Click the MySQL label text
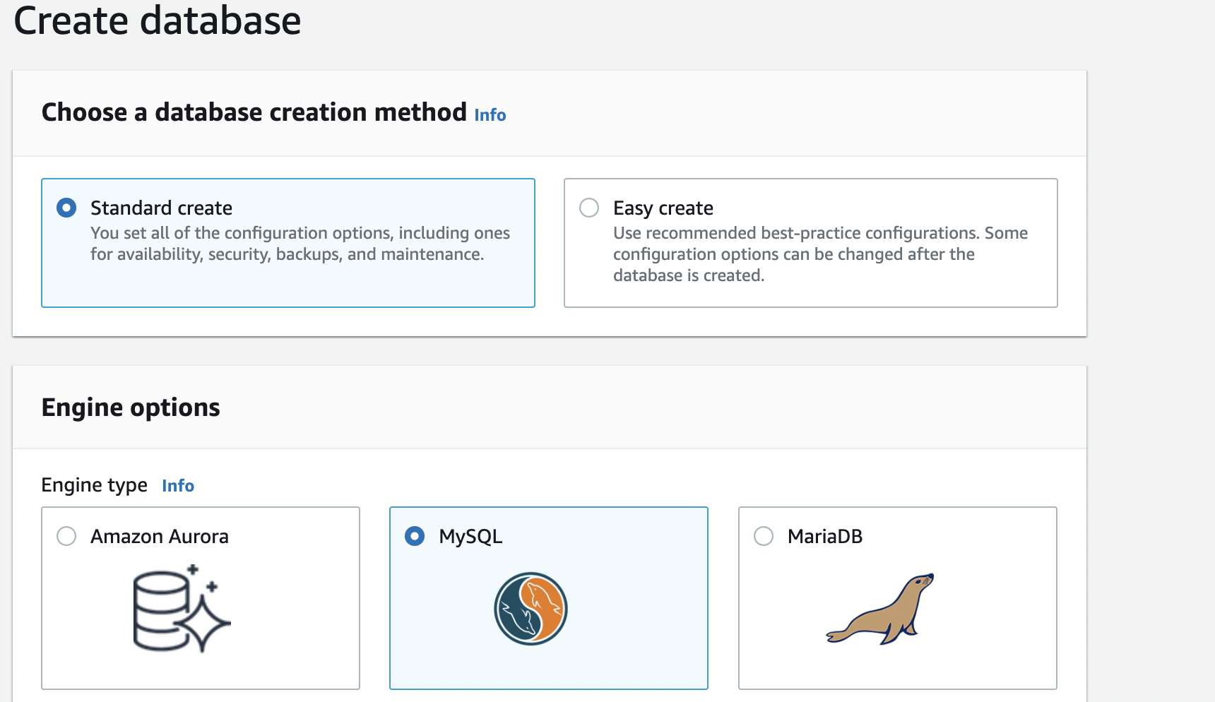Viewport: 1215px width, 702px height. point(470,537)
